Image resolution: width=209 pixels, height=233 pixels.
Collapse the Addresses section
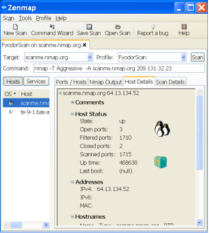pyautogui.click(x=72, y=182)
